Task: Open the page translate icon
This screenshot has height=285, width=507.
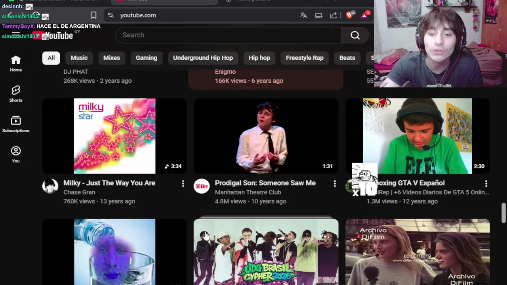Action: (x=303, y=15)
